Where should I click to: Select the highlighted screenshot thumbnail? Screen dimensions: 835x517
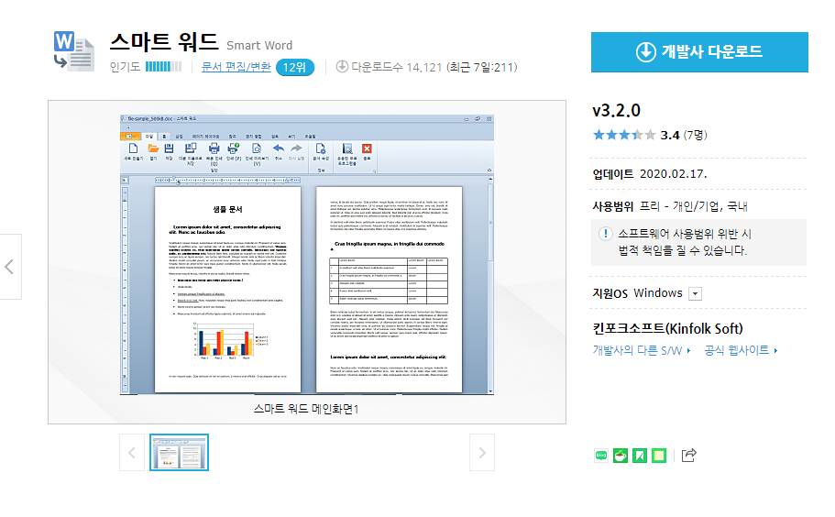(179, 453)
